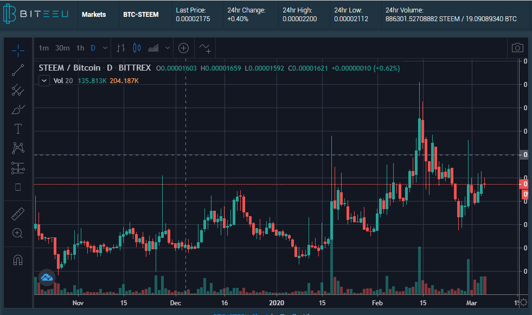Select the ruler measure tool
Image resolution: width=532 pixels, height=315 pixels.
click(18, 214)
